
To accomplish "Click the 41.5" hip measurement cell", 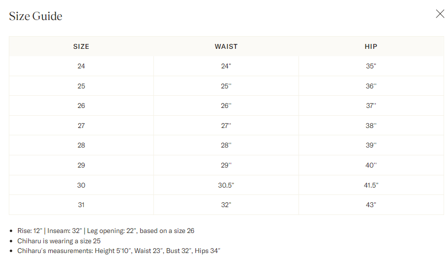I will tap(371, 185).
